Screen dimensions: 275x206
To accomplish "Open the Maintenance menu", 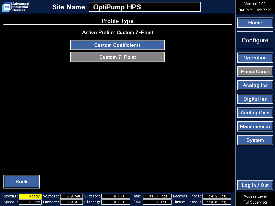I will pyautogui.click(x=255, y=126).
